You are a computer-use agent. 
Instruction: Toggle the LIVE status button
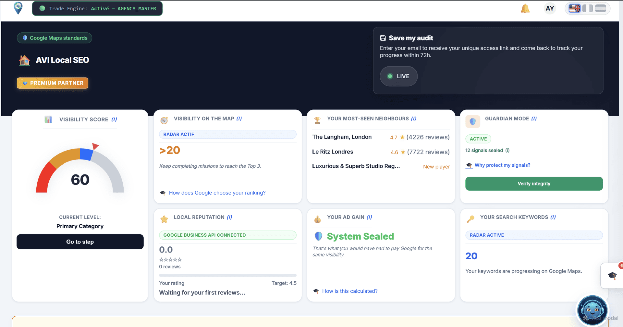click(x=398, y=76)
